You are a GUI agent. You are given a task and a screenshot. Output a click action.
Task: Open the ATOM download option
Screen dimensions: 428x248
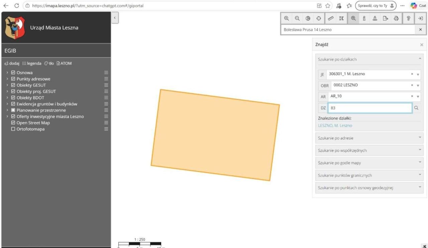click(x=64, y=63)
